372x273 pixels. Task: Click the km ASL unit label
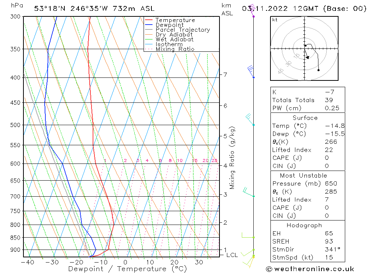[227, 10]
